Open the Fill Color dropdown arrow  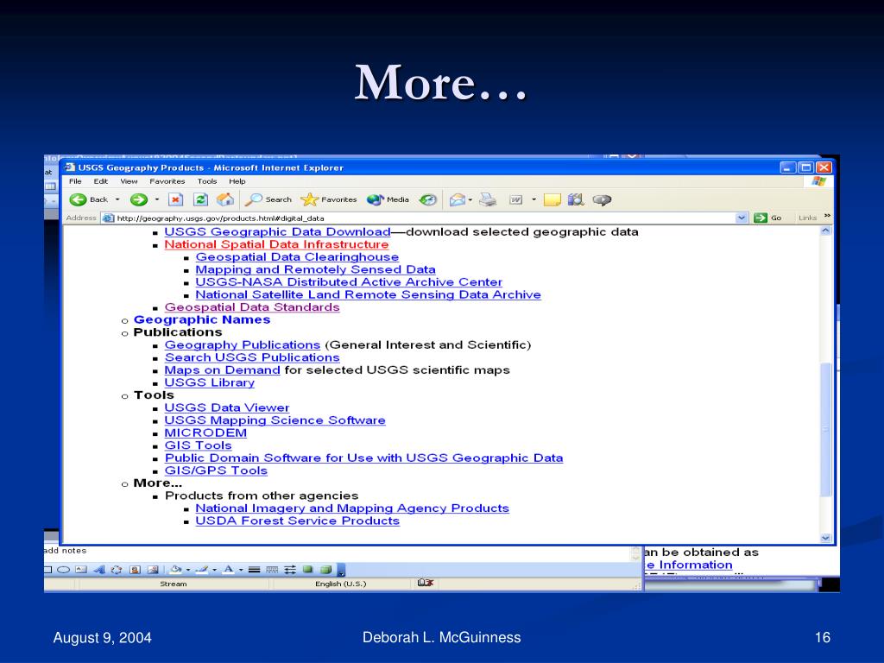187,570
